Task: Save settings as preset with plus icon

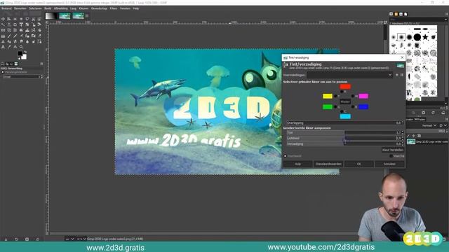Action: tap(397, 75)
